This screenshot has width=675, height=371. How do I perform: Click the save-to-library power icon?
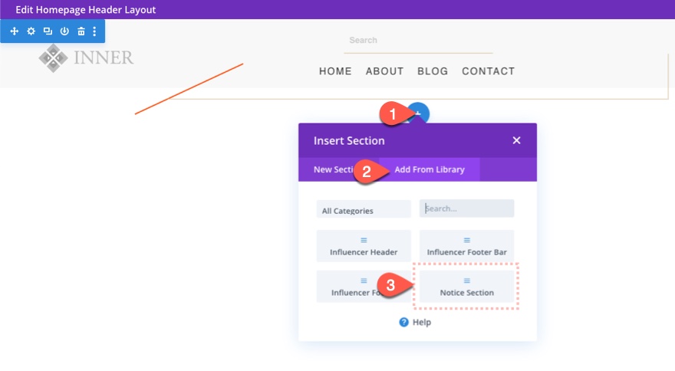tap(64, 31)
